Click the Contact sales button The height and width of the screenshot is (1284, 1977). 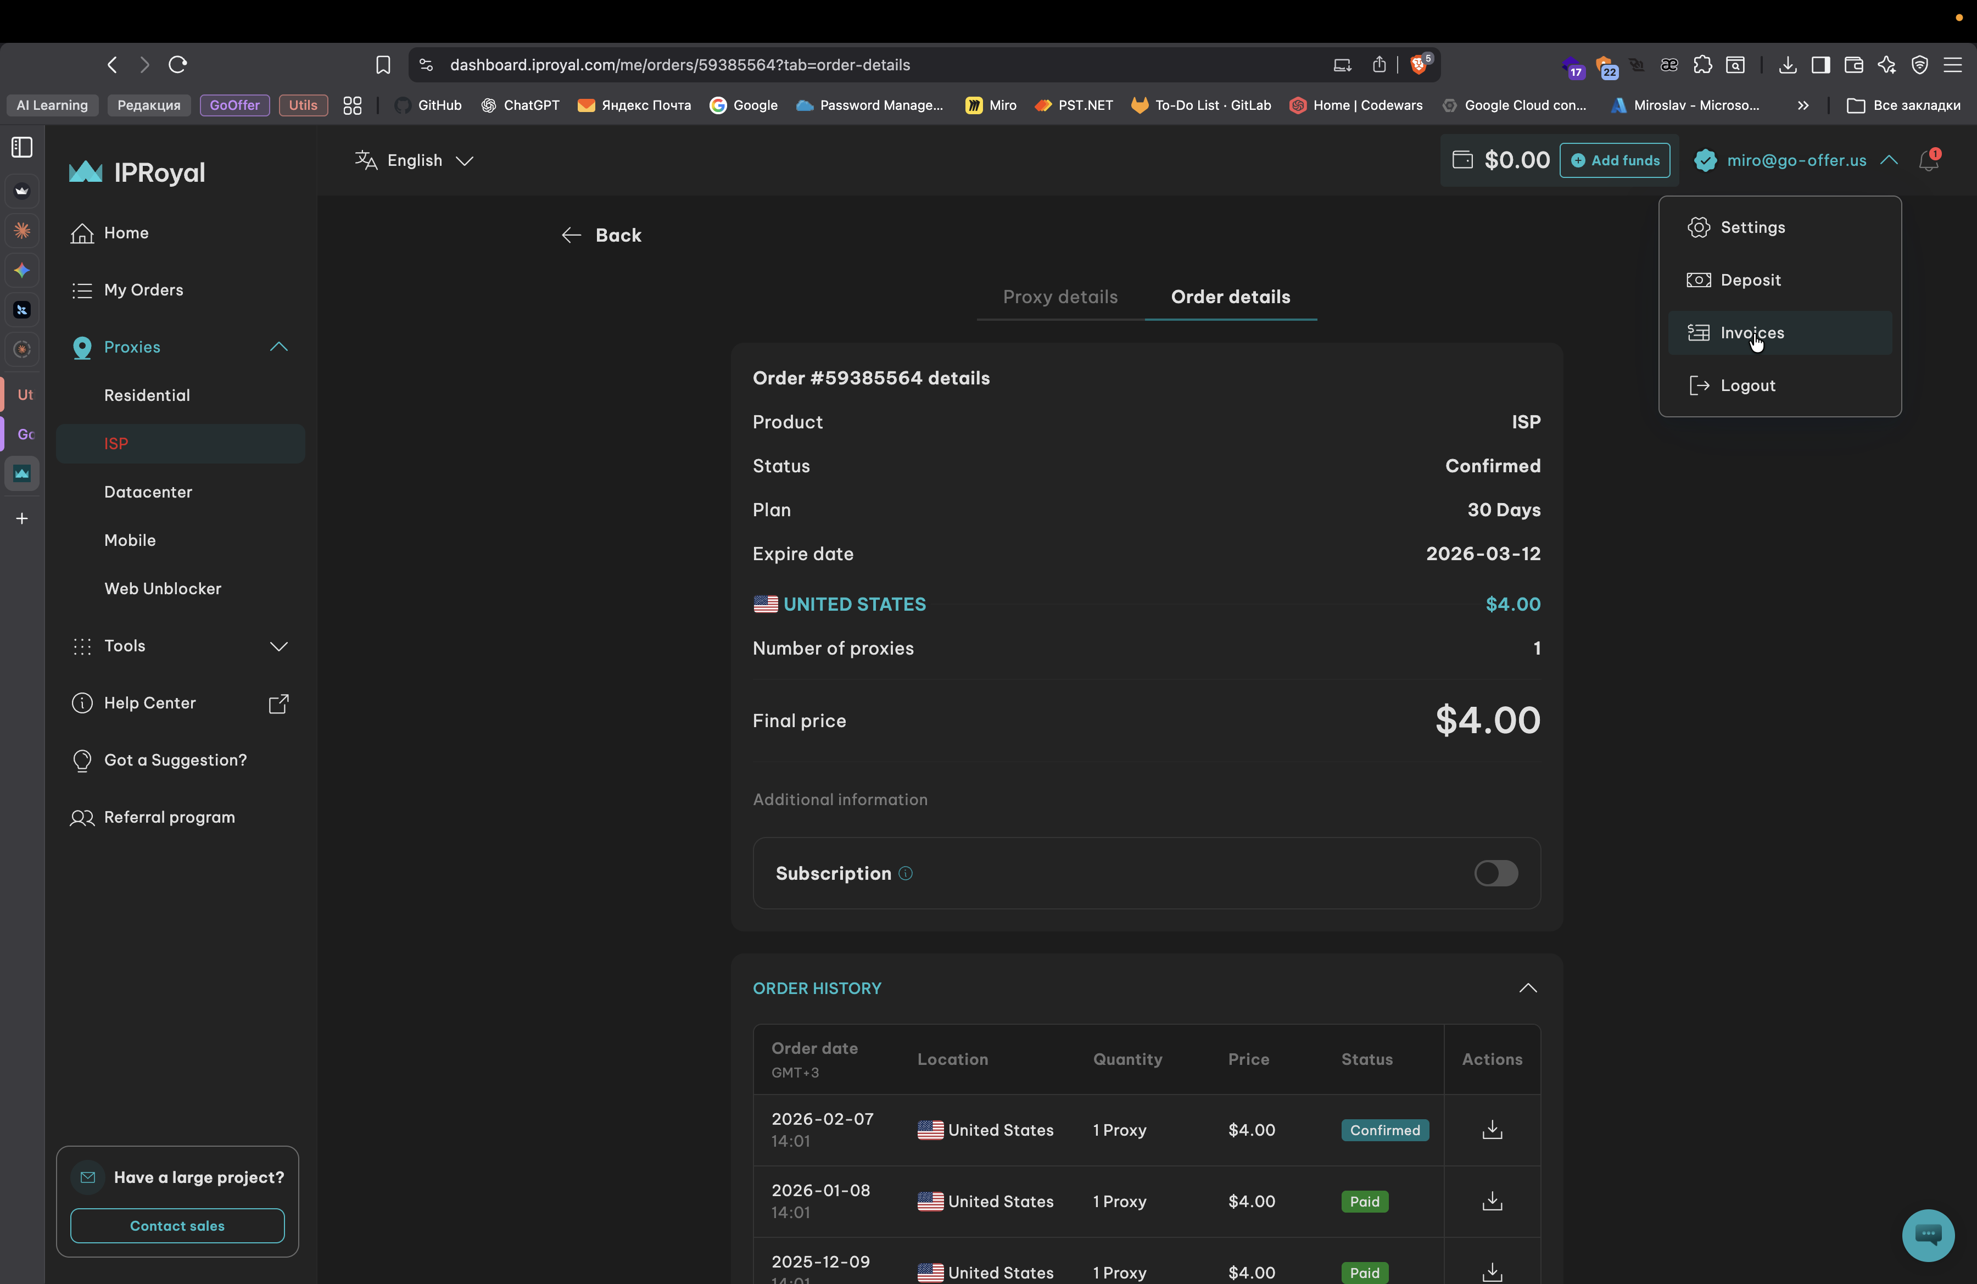[177, 1226]
